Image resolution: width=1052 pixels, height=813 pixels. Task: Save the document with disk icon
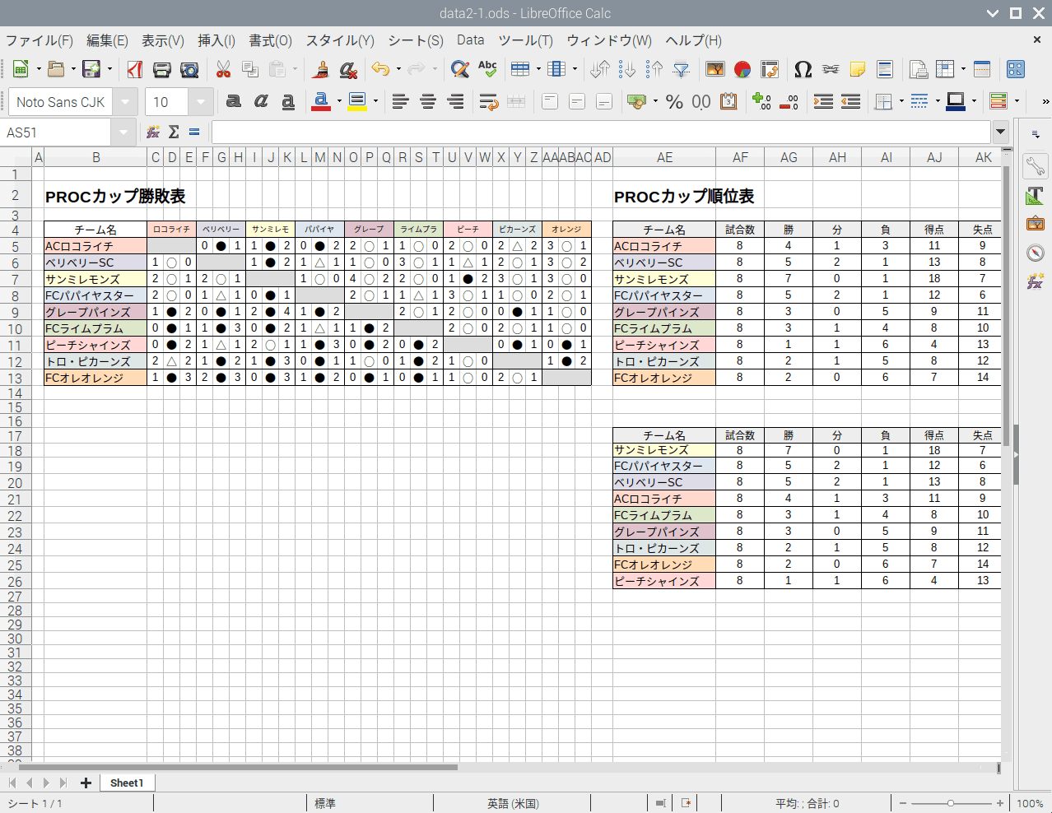tap(91, 70)
